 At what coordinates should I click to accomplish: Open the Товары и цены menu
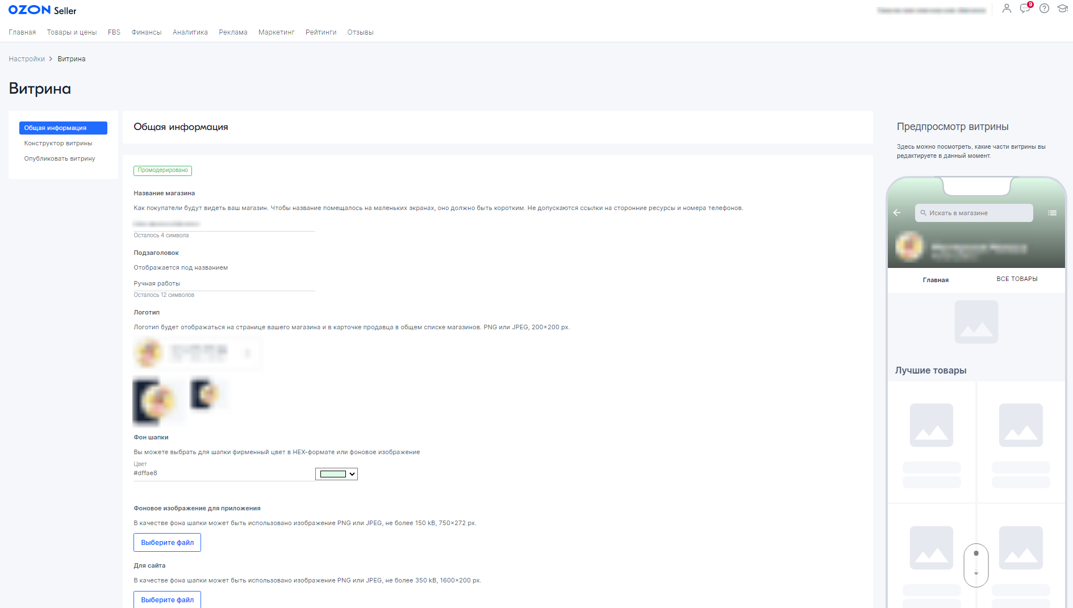pyautogui.click(x=72, y=32)
